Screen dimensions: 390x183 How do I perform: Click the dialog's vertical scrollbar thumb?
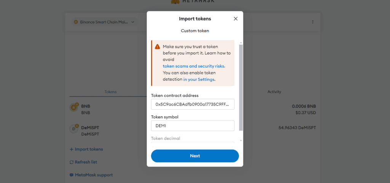(x=241, y=88)
